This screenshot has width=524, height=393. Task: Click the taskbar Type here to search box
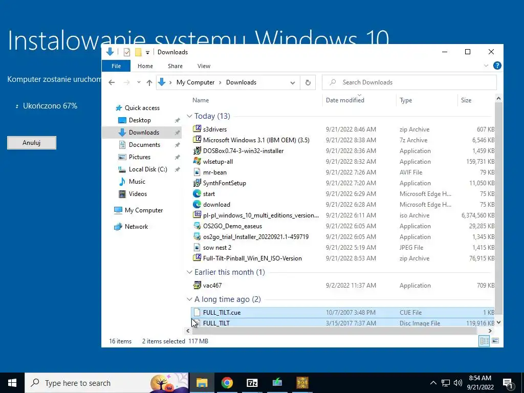[x=106, y=383]
